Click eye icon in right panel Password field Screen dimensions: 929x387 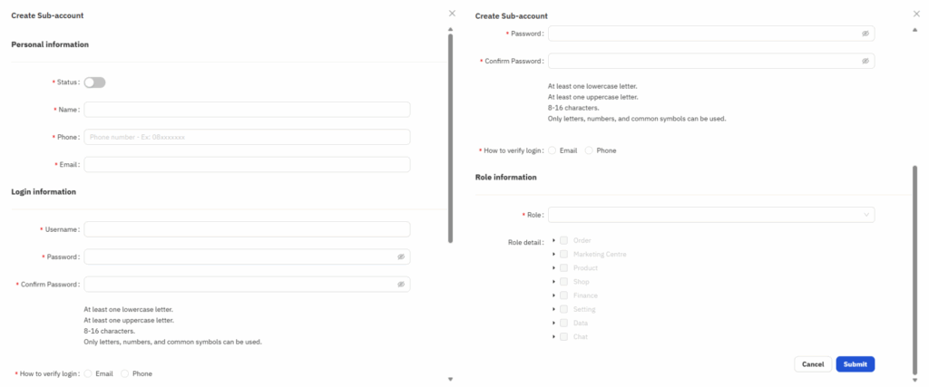(x=865, y=34)
